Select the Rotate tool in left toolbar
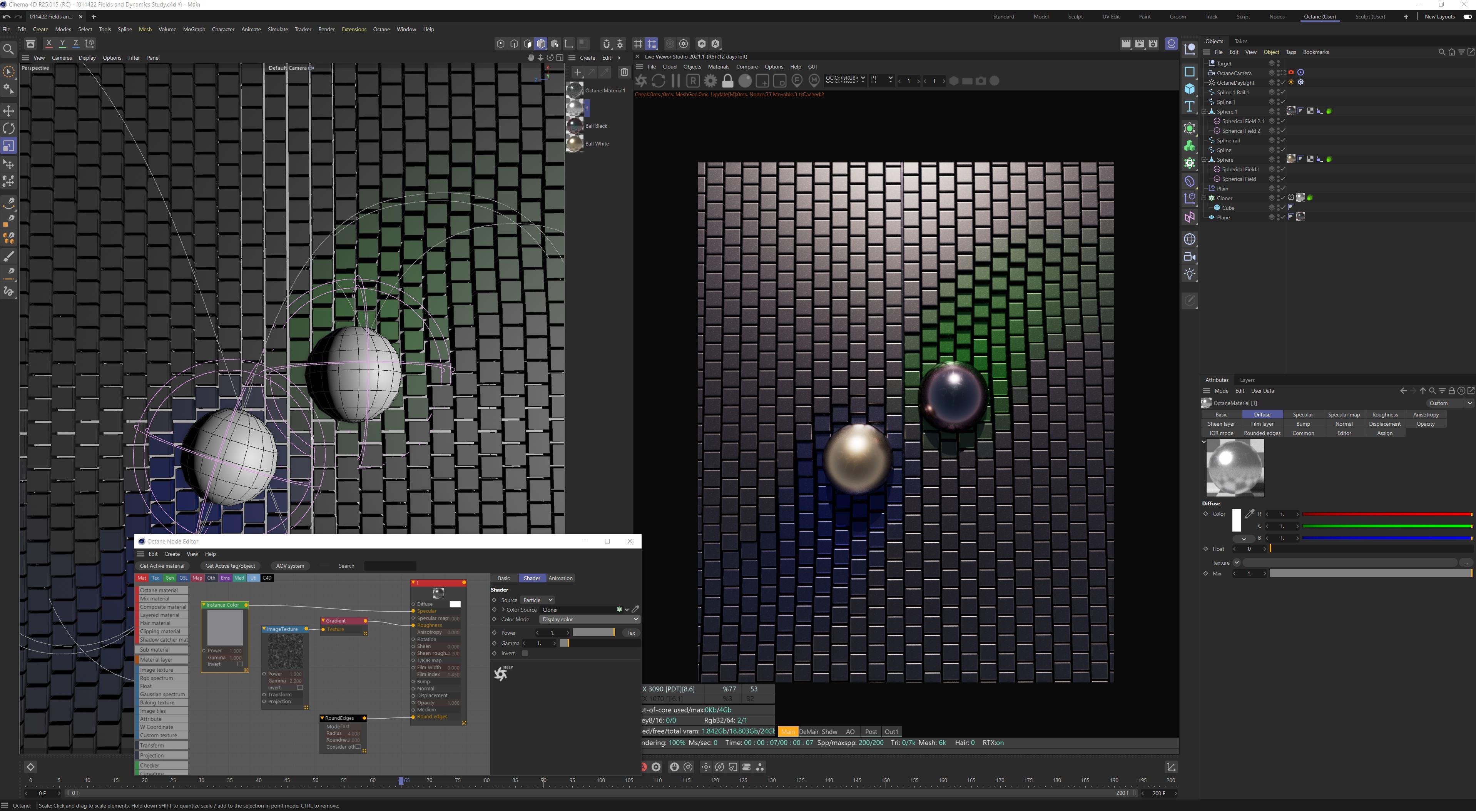1476x811 pixels. (x=8, y=129)
